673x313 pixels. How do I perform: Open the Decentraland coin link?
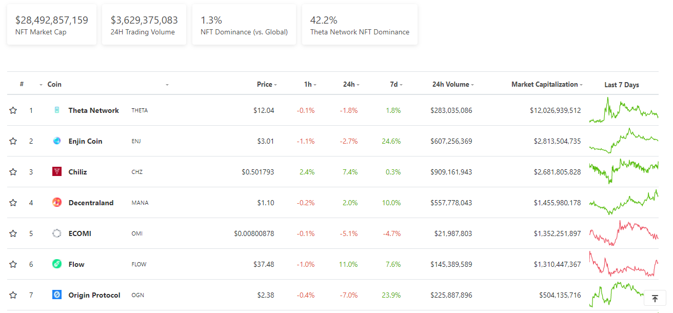coord(91,203)
